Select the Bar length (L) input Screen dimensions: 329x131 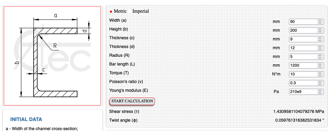(303, 65)
